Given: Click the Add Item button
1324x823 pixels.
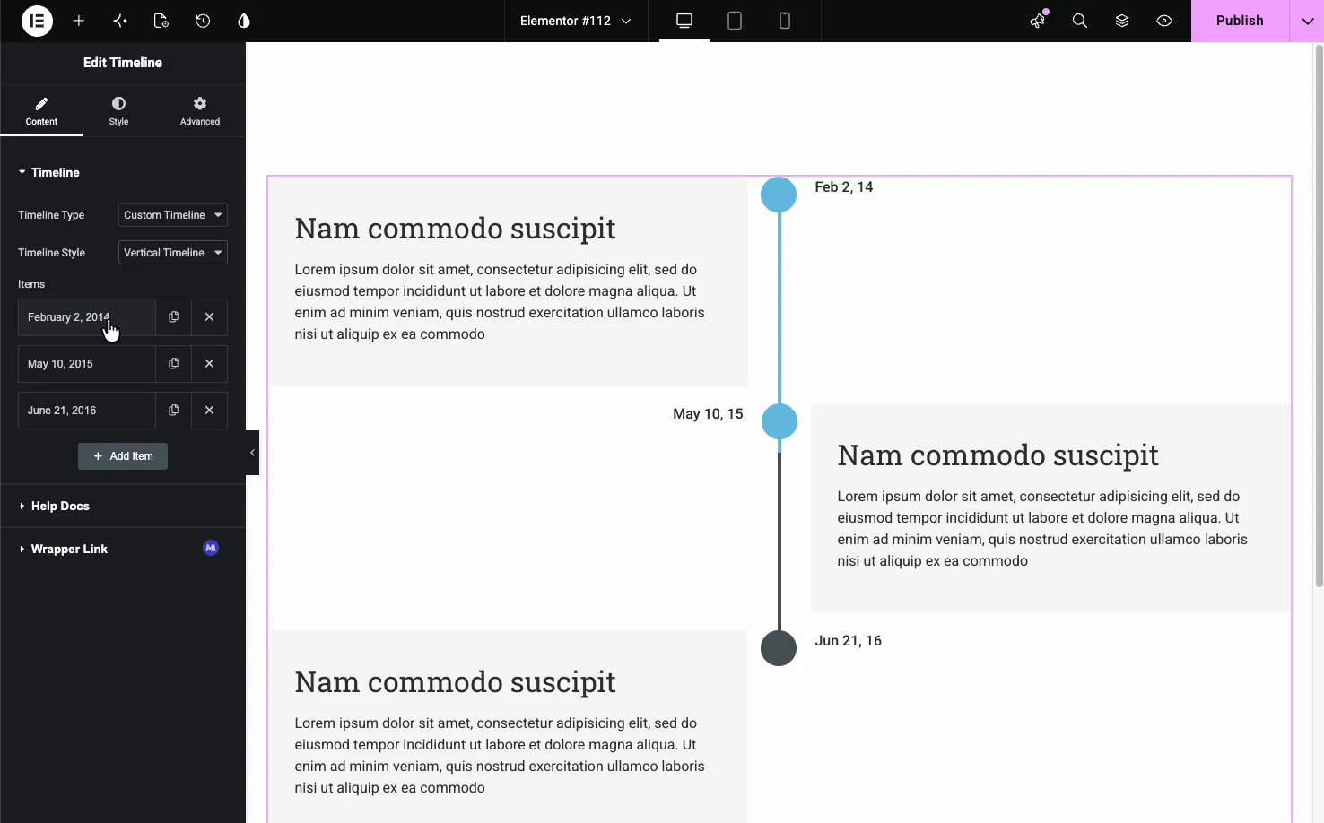Looking at the screenshot, I should click(x=123, y=456).
